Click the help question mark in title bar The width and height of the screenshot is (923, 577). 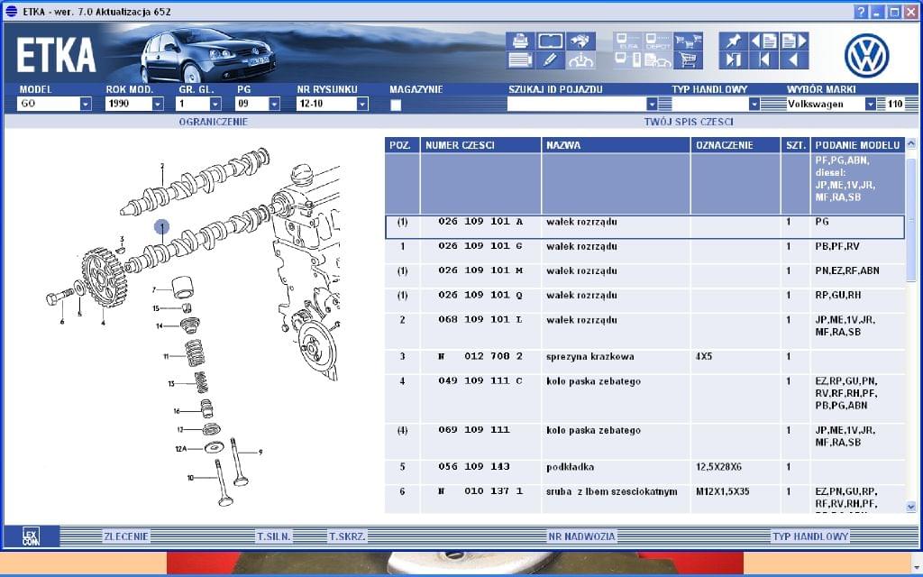(861, 12)
